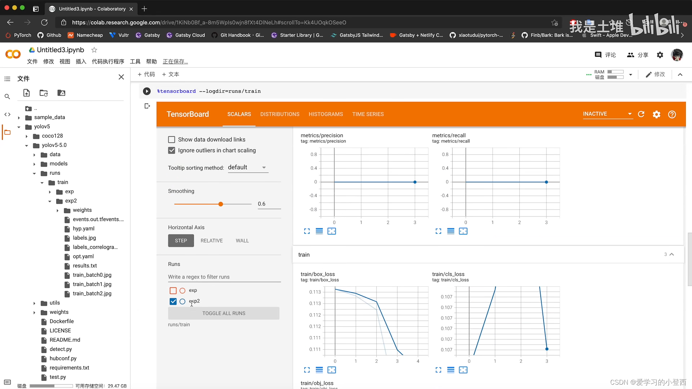
Task: Open code snippets sidebar icon
Action: click(x=7, y=115)
